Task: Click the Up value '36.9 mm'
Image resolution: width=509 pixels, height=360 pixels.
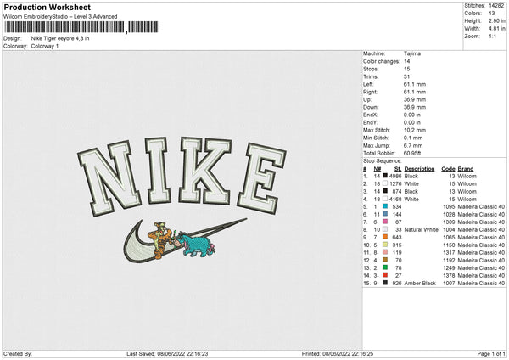Action: [415, 99]
